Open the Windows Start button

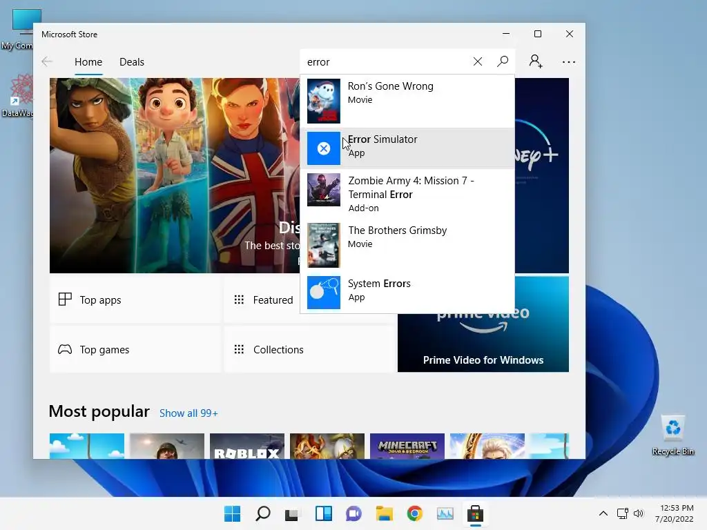(233, 513)
